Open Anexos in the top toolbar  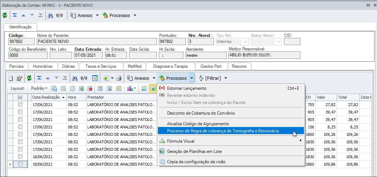click(x=82, y=15)
